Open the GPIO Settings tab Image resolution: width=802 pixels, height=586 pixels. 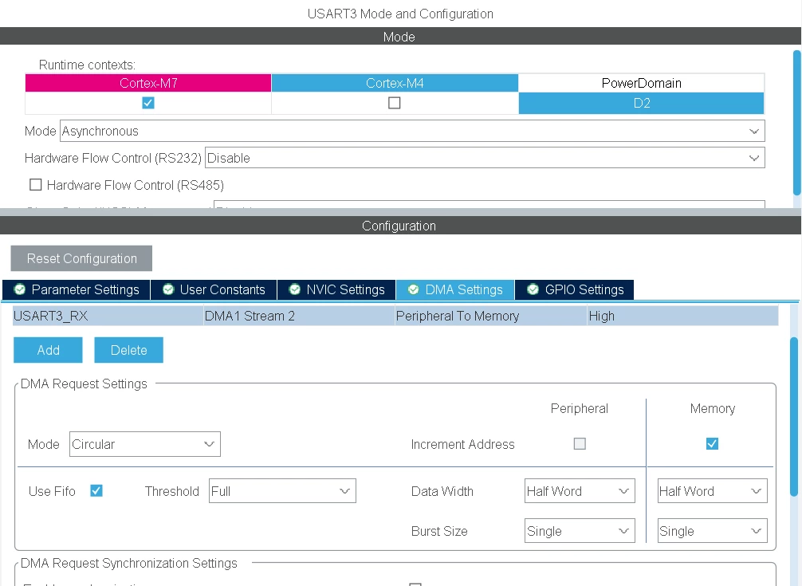[574, 289]
